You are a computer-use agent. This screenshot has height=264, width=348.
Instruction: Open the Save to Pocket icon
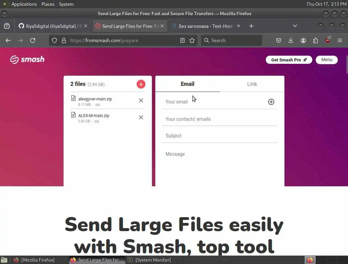[x=279, y=40]
